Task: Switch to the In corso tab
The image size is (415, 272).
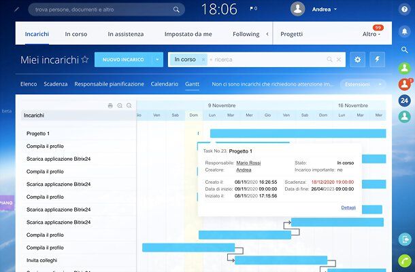Action: click(76, 34)
